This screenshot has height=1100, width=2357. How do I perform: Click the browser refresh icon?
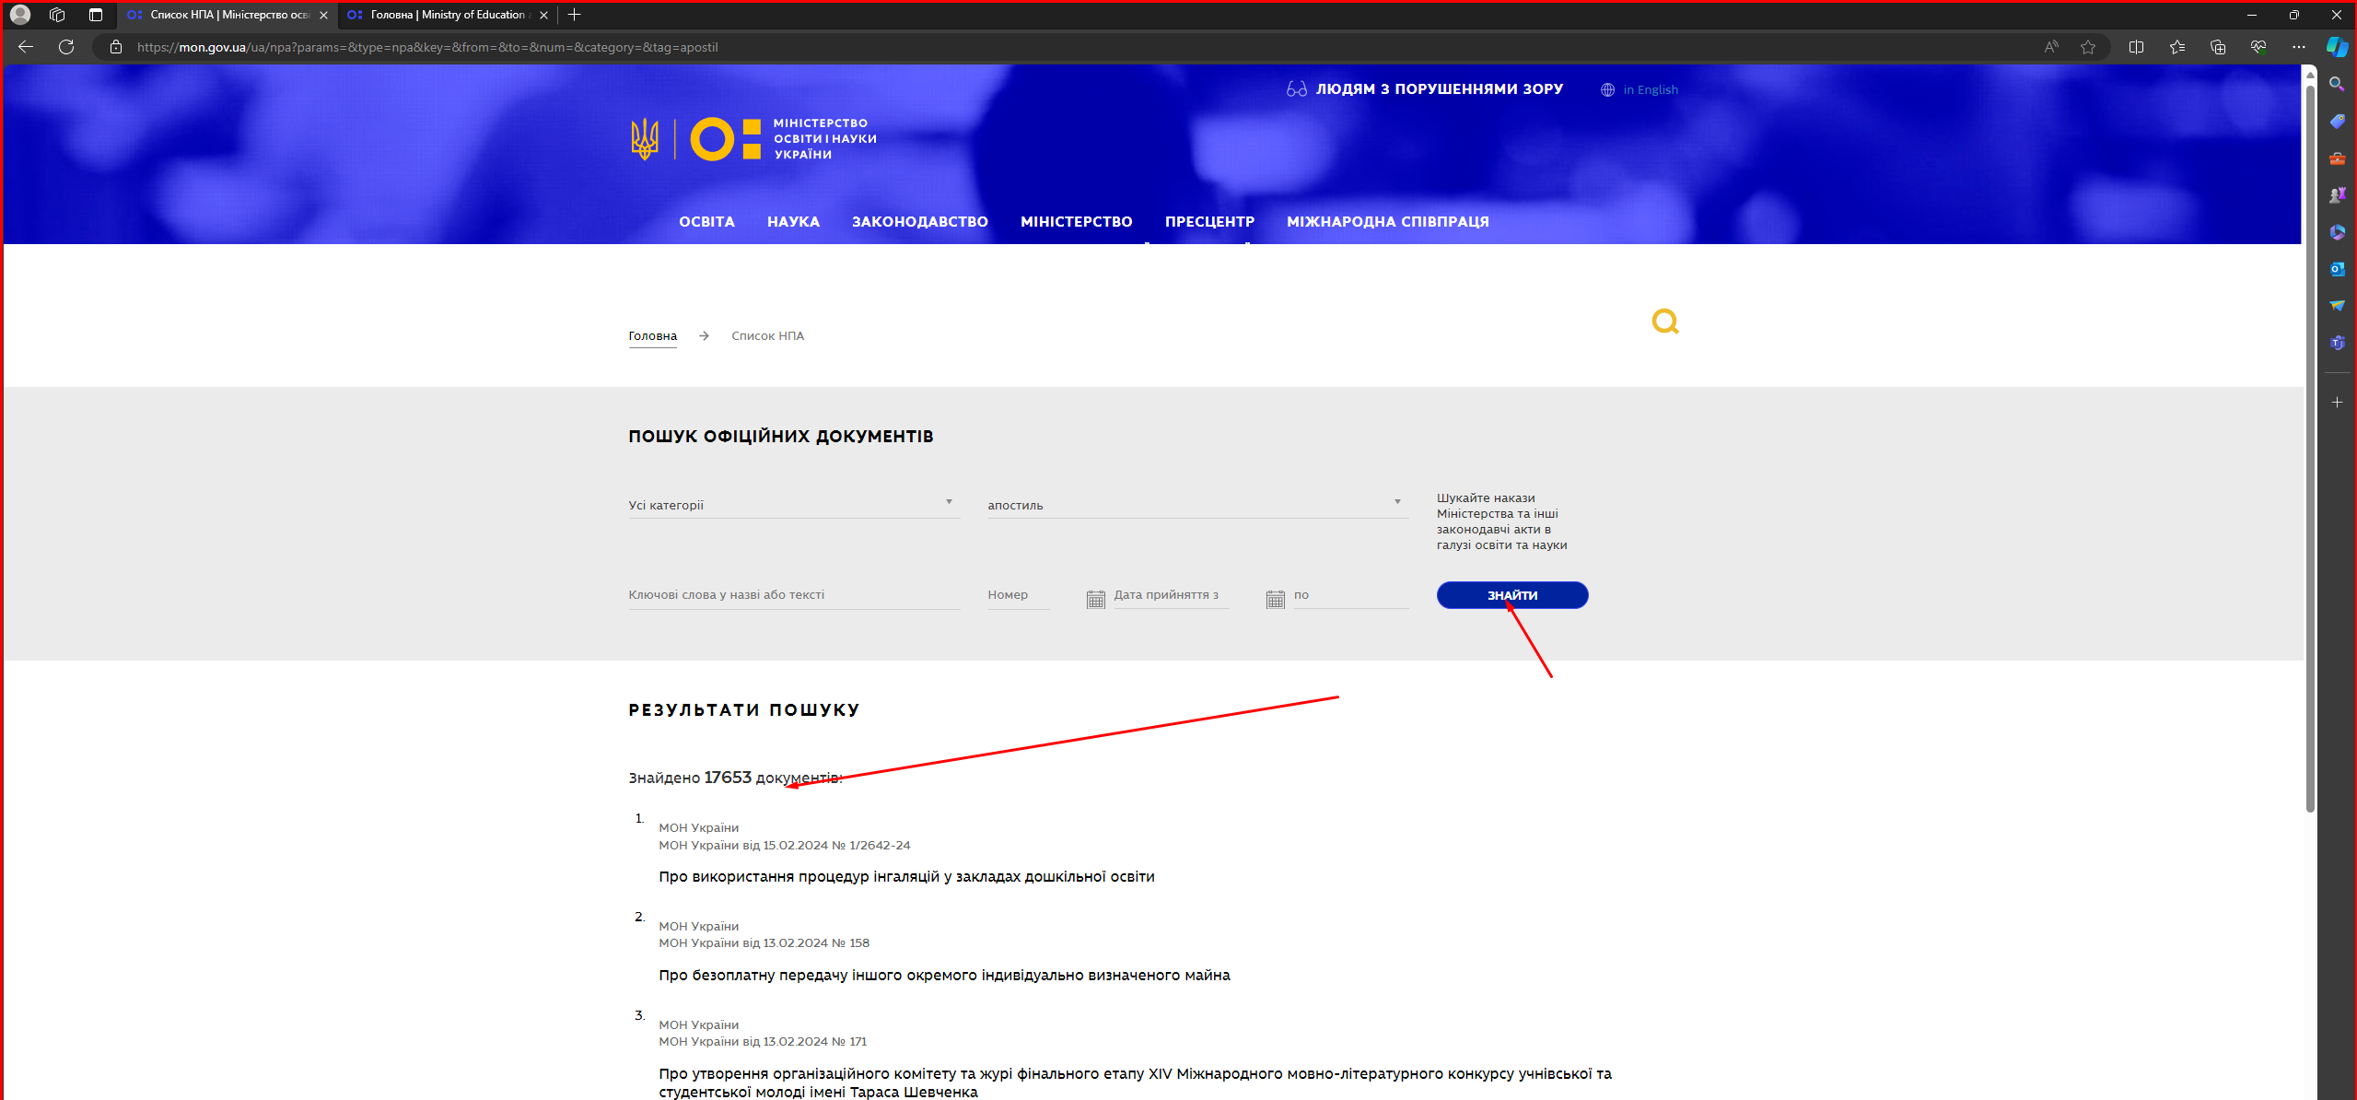[x=66, y=47]
